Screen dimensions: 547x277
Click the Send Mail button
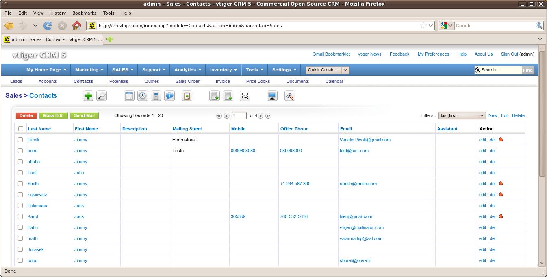pos(85,116)
